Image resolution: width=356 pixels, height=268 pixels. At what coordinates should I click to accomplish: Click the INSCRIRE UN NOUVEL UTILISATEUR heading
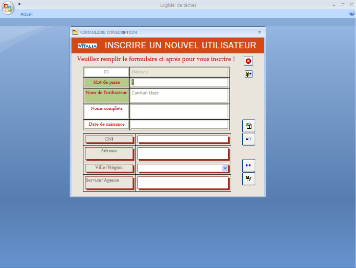(180, 46)
